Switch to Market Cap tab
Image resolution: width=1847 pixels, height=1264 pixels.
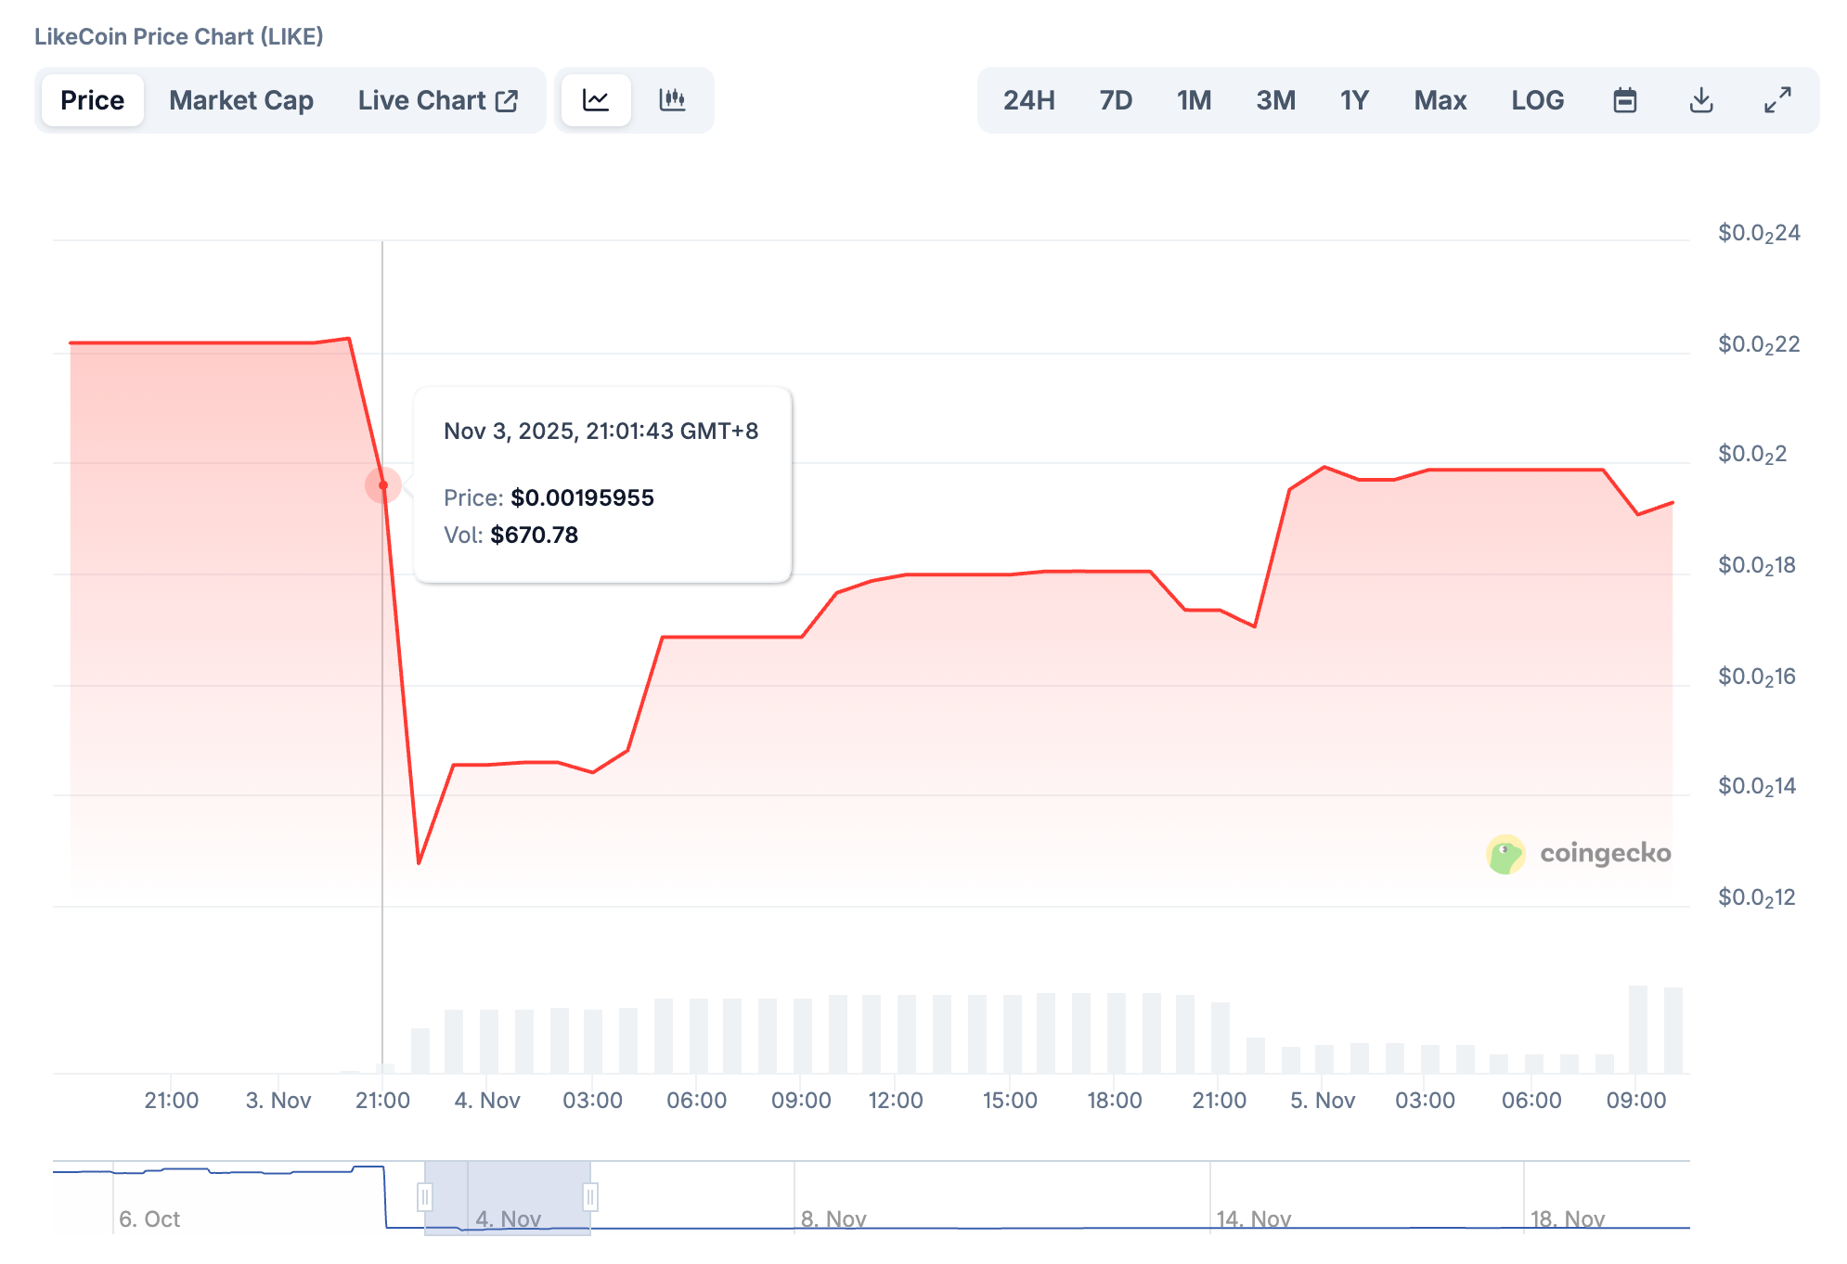click(241, 100)
